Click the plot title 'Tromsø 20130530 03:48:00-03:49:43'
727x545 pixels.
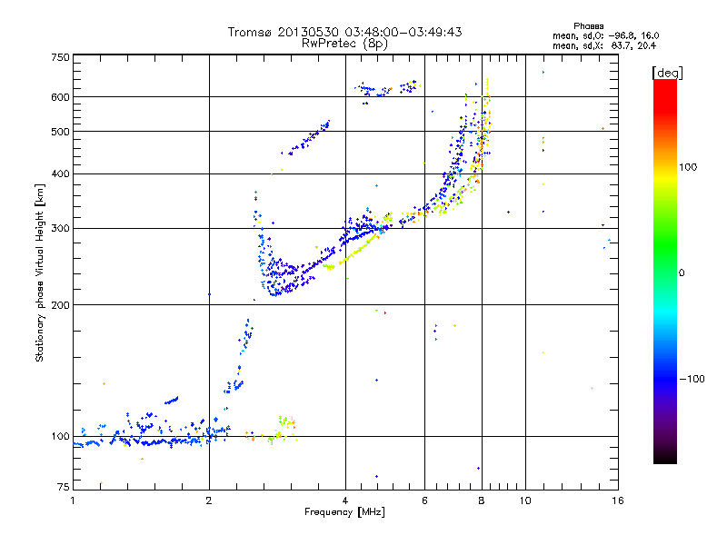pos(344,32)
